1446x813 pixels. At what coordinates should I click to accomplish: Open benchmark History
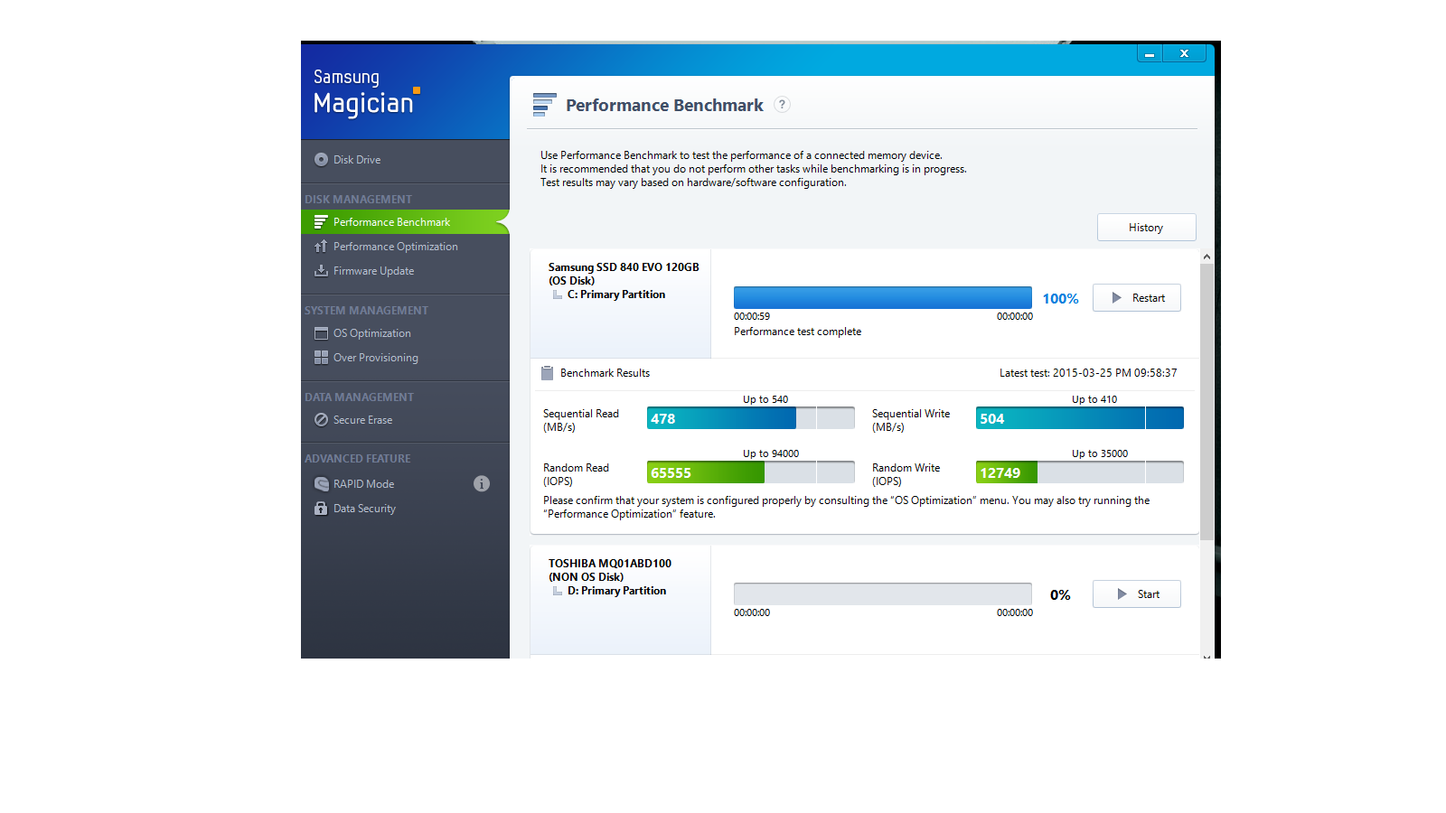pyautogui.click(x=1146, y=228)
